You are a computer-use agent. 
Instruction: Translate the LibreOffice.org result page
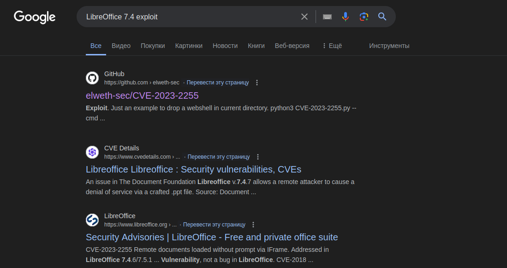point(214,225)
